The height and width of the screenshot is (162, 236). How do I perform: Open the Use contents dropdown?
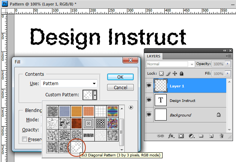[x=69, y=83]
